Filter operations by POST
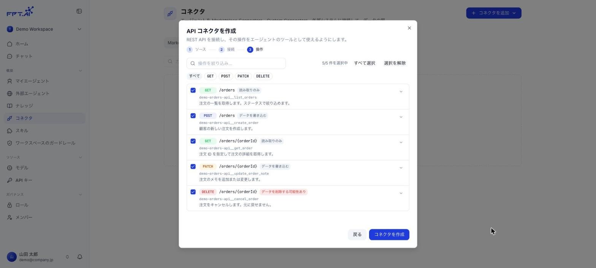Image resolution: width=596 pixels, height=268 pixels. [x=225, y=76]
